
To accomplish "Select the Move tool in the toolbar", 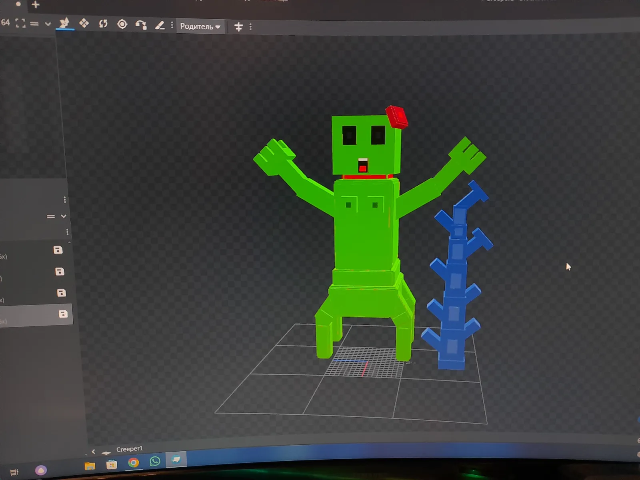I will (x=64, y=23).
